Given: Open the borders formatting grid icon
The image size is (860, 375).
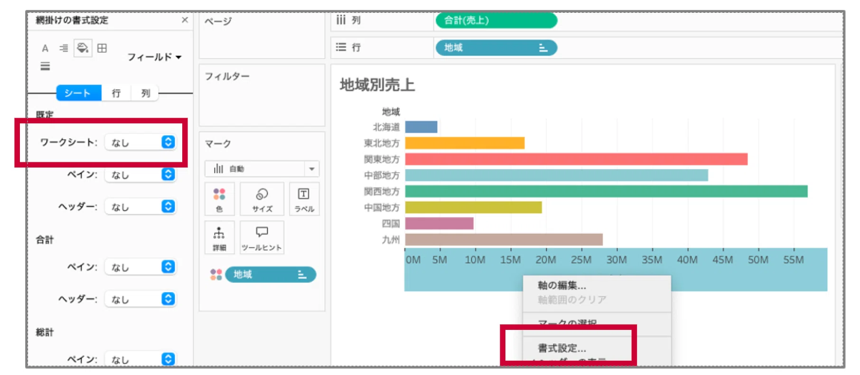Looking at the screenshot, I should point(102,48).
